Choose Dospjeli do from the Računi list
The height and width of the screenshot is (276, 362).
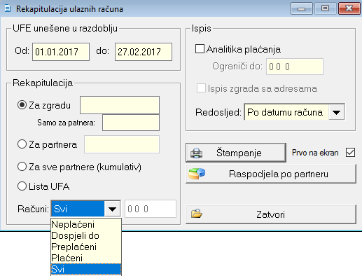coord(86,235)
